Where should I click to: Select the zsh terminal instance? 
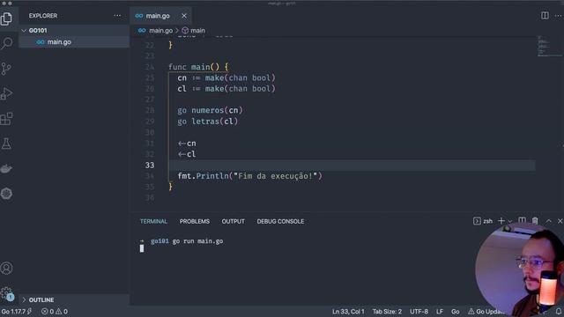pyautogui.click(x=483, y=221)
